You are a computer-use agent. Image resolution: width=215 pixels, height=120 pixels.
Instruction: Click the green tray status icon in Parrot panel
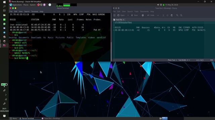pos(164,5)
